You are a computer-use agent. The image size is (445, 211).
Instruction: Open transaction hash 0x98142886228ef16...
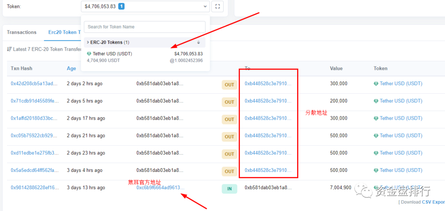coord(34,188)
